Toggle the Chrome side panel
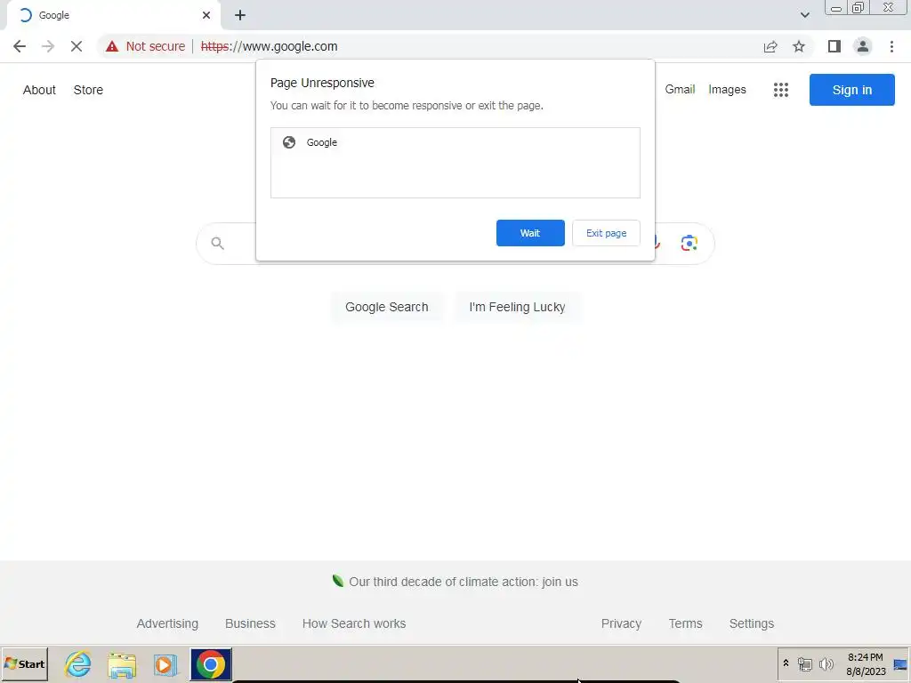The width and height of the screenshot is (911, 683). pos(834,46)
